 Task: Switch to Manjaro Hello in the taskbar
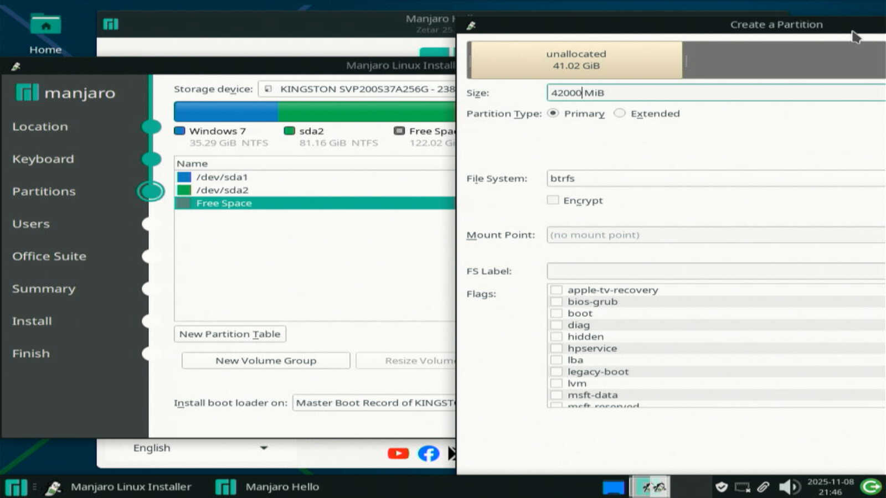click(x=271, y=487)
